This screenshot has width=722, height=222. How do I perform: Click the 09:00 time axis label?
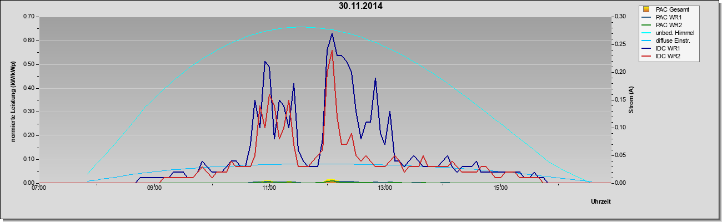click(x=154, y=188)
